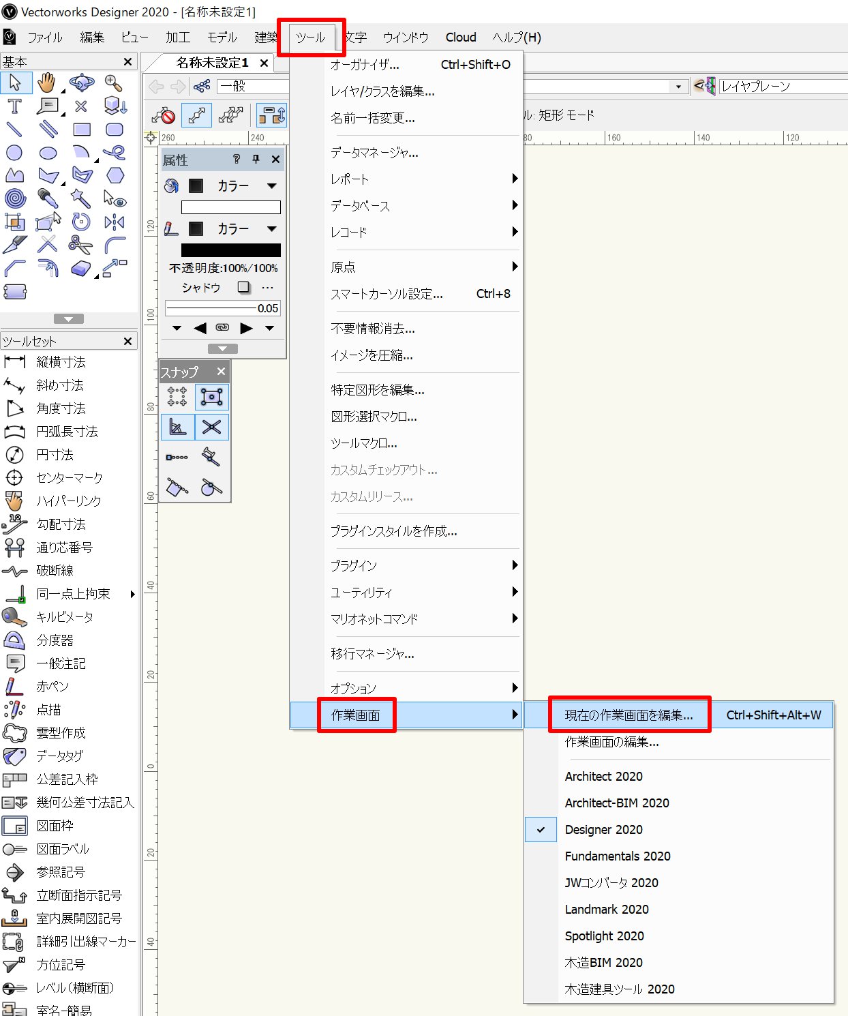Select the Rounded Rectangle tool

tap(115, 130)
